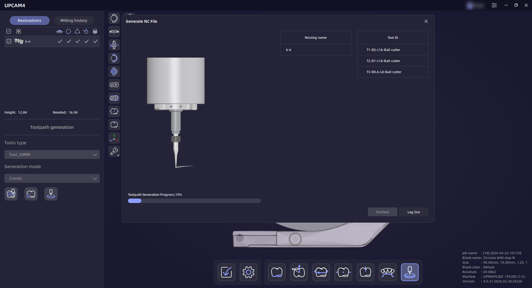Open the 3 tools generation mode dropdown

pos(52,178)
